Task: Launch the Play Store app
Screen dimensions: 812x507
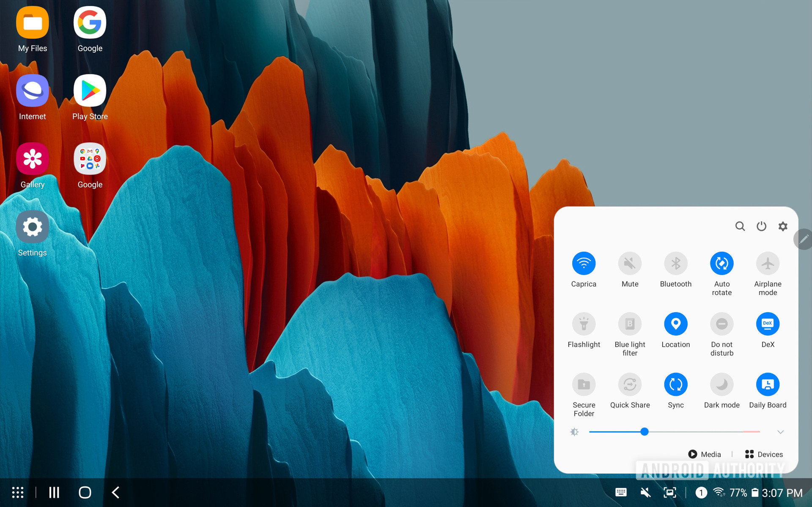Action: (x=90, y=91)
